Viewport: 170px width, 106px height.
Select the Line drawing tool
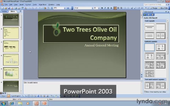[23, 96]
